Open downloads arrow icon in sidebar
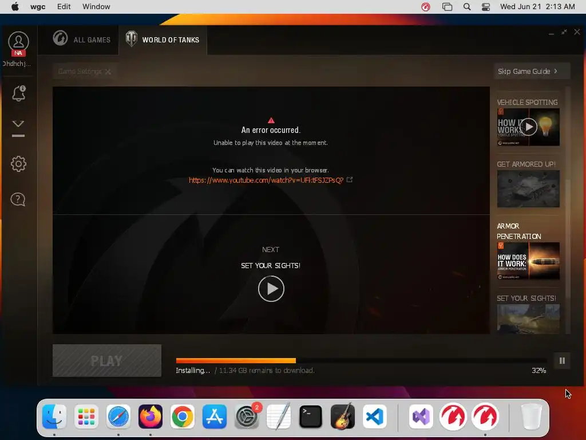 point(18,128)
